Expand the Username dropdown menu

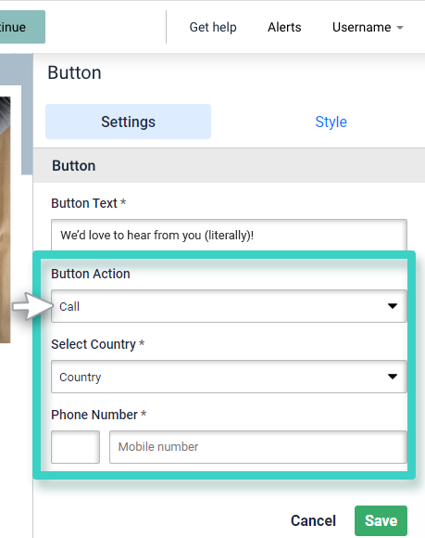(x=368, y=27)
